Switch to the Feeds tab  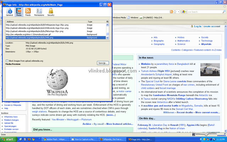[x=28, y=12]
